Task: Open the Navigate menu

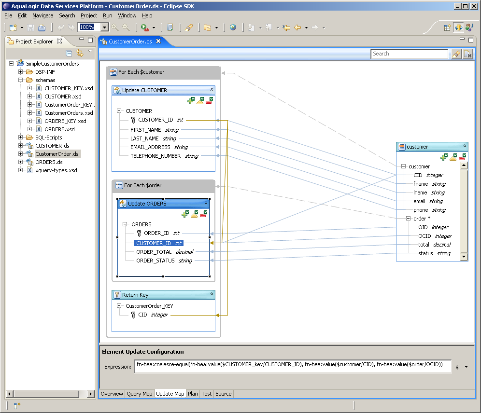Action: click(42, 15)
